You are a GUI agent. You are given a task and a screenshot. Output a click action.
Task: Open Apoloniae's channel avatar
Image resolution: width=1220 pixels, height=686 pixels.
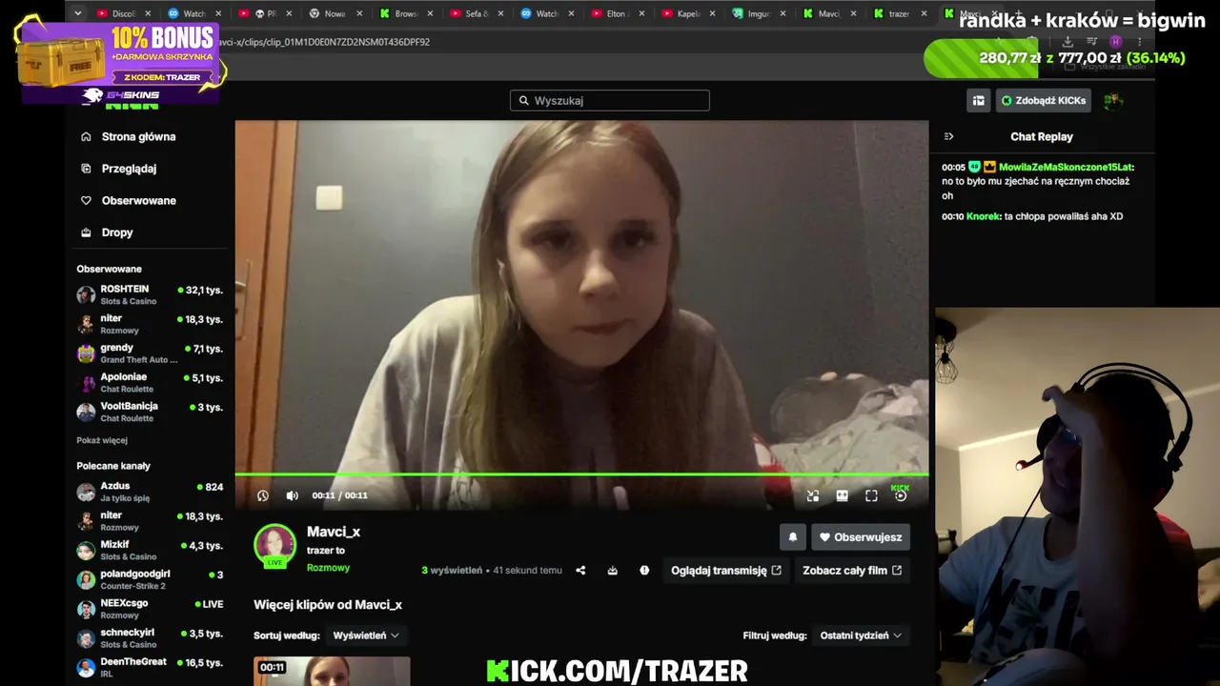87,383
